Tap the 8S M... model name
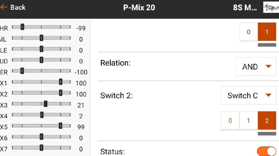Image resolution: width=279 pixels, height=156 pixels. click(245, 8)
